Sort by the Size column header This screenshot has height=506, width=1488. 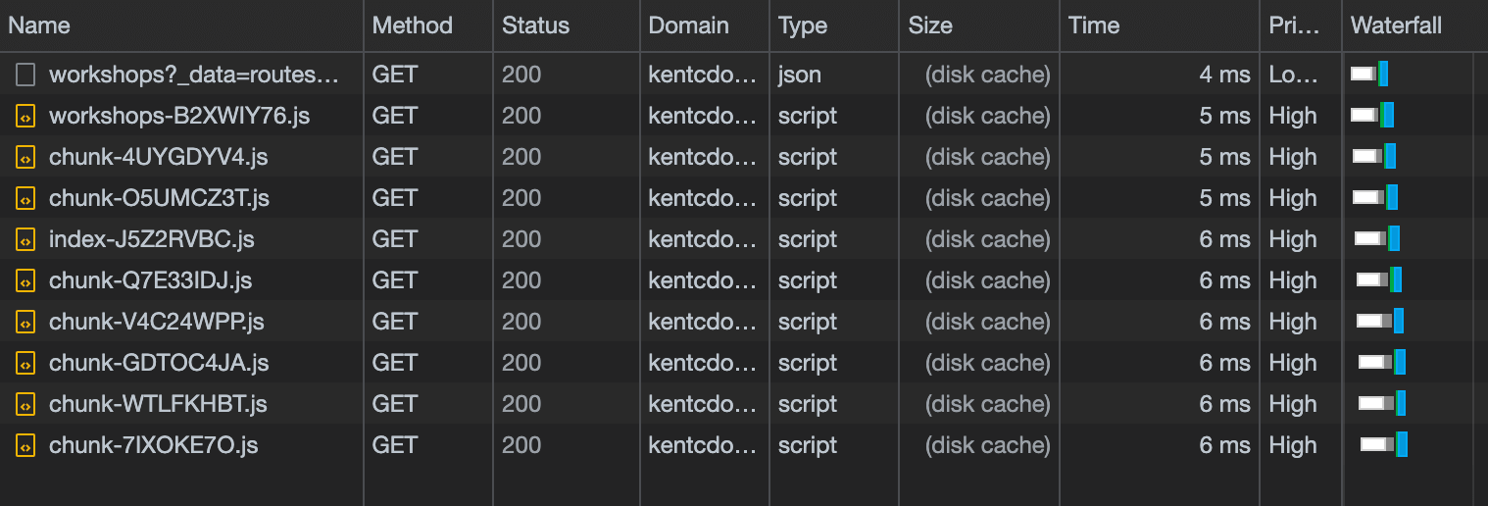929,25
